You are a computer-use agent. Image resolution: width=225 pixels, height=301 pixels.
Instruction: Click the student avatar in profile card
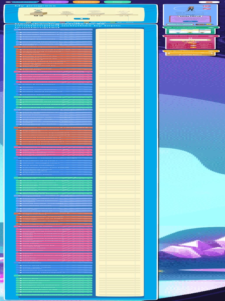190,9
